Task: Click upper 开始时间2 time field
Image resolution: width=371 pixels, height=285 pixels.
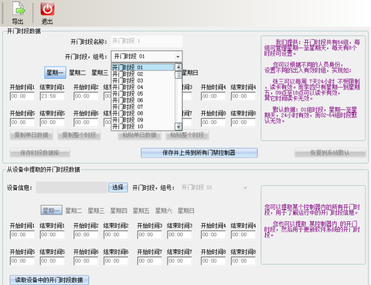Action: 86,96
